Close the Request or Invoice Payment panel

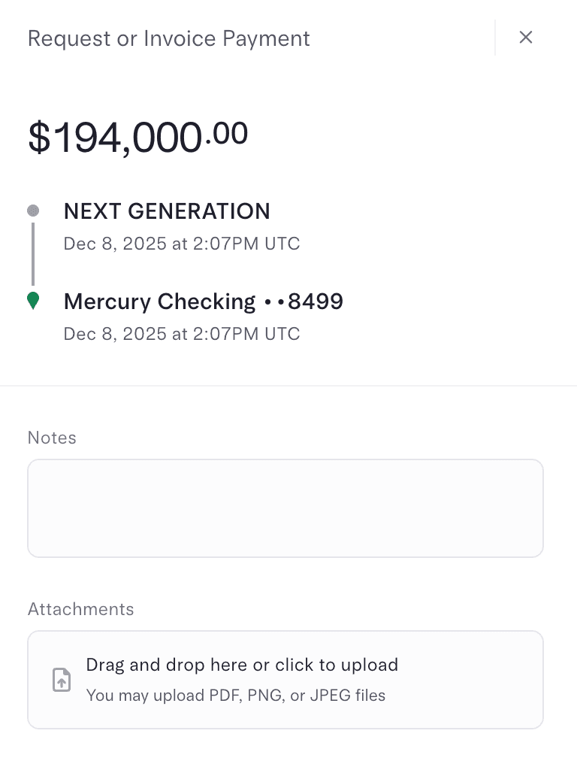coord(526,38)
